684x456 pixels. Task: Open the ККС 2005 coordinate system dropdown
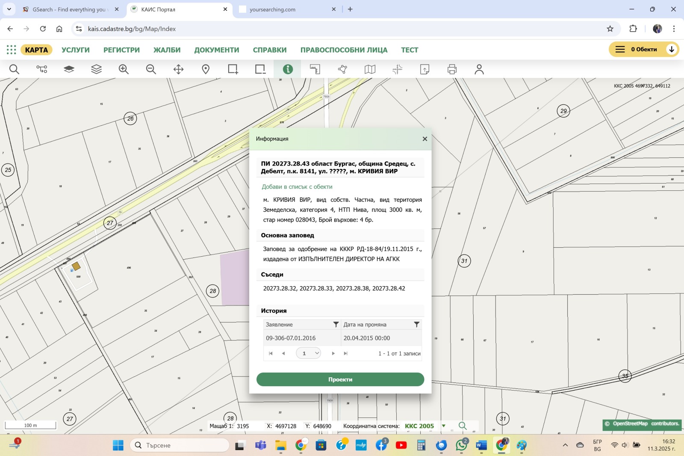pyautogui.click(x=444, y=426)
